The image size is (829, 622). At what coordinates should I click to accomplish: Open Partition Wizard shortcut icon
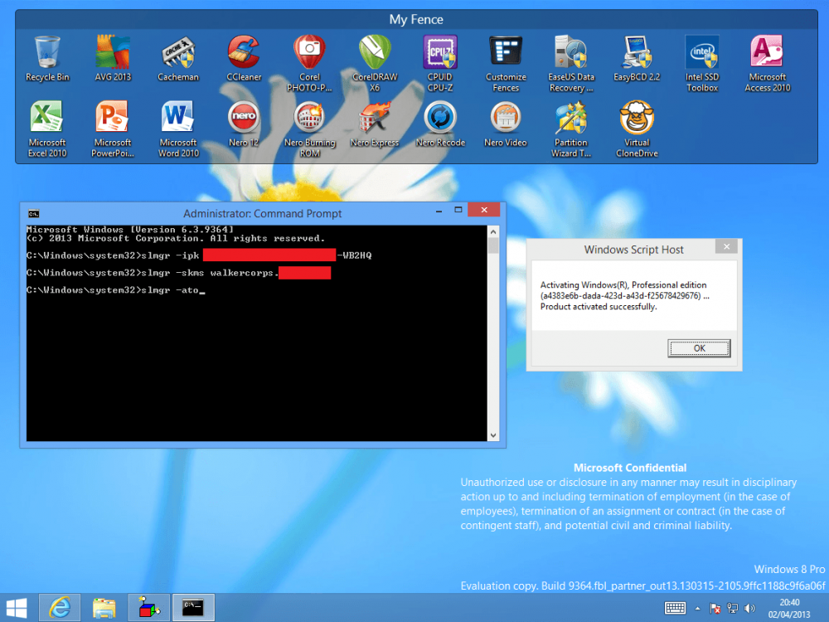[x=571, y=129]
